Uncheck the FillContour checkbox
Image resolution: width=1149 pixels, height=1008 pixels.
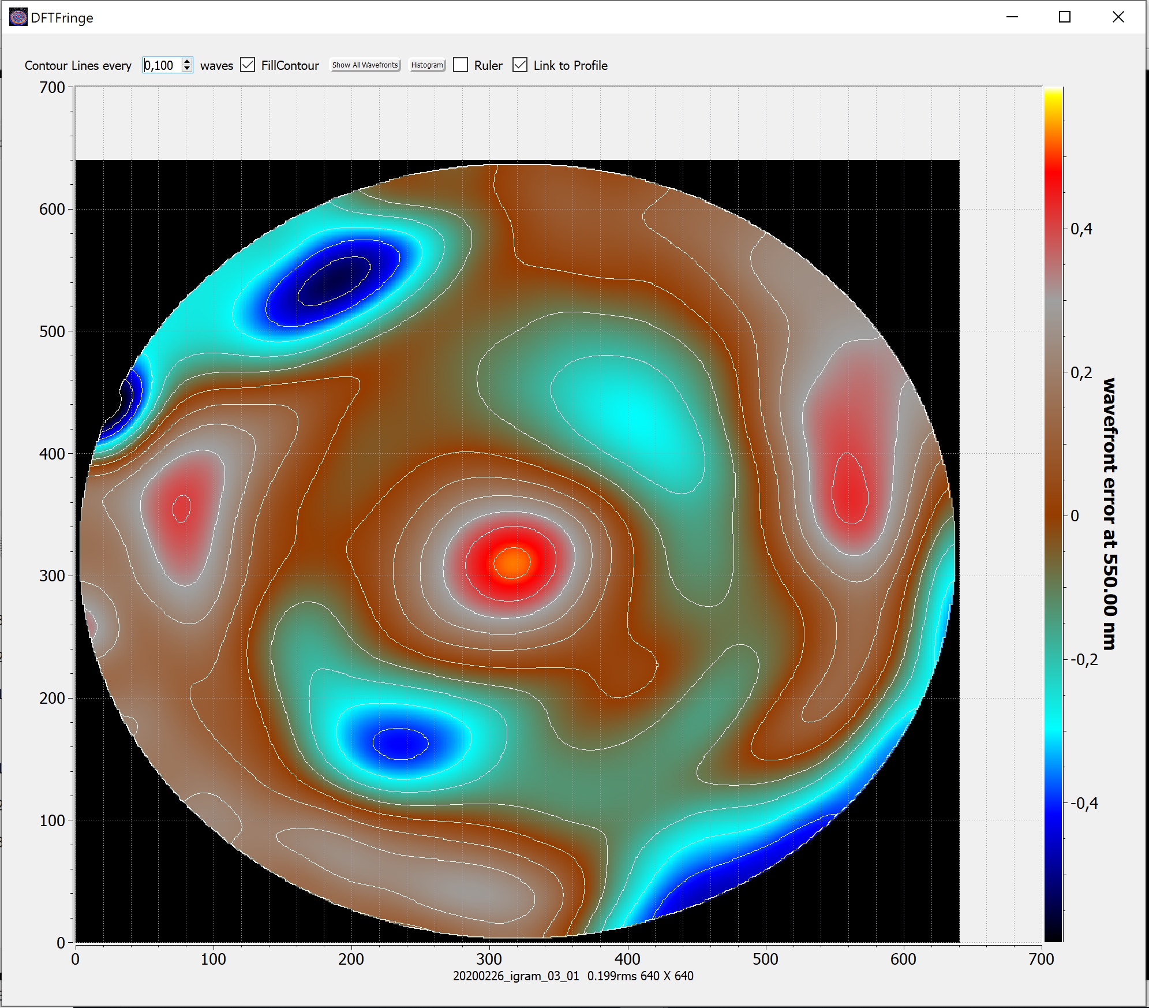248,65
